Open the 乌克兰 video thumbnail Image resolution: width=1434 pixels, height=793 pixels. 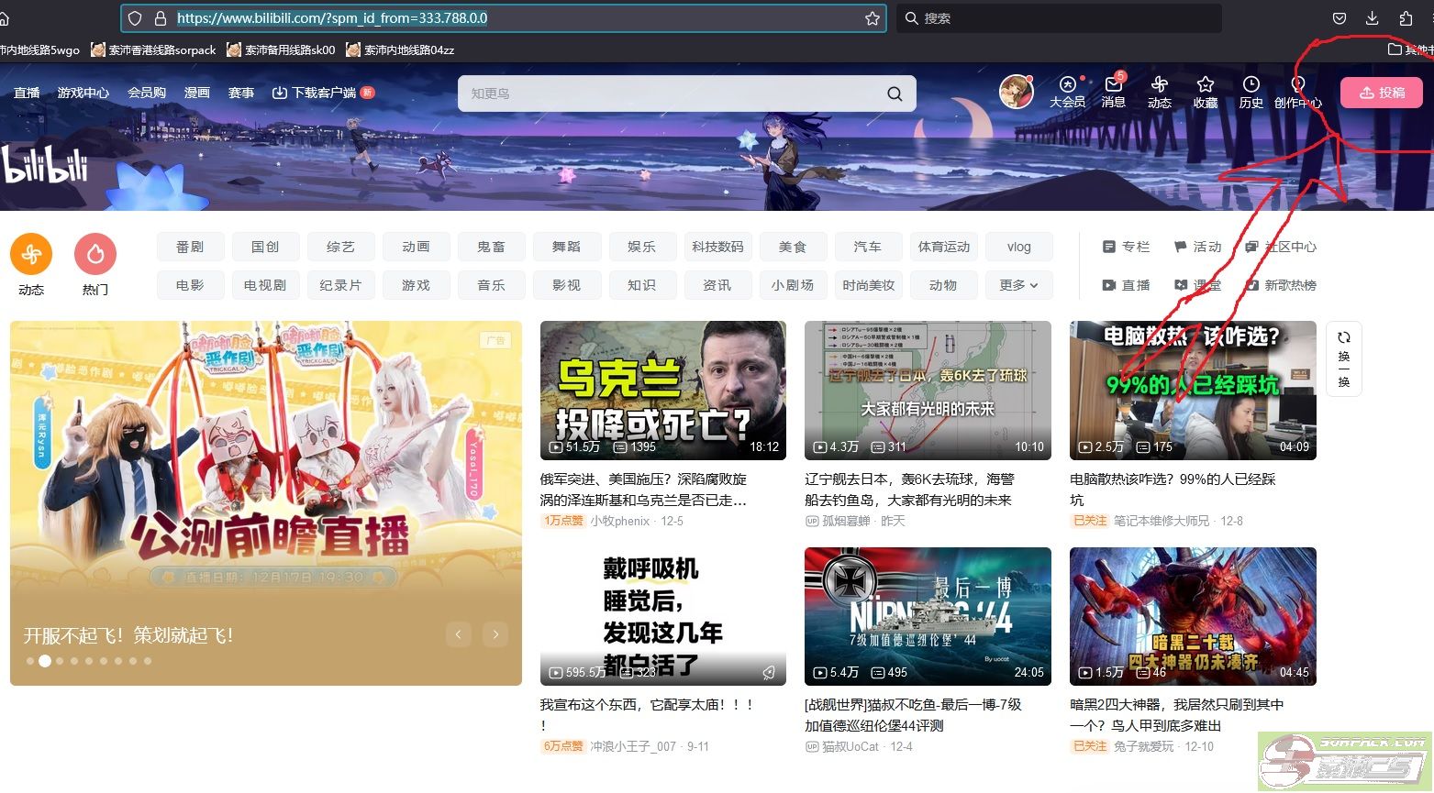(662, 390)
